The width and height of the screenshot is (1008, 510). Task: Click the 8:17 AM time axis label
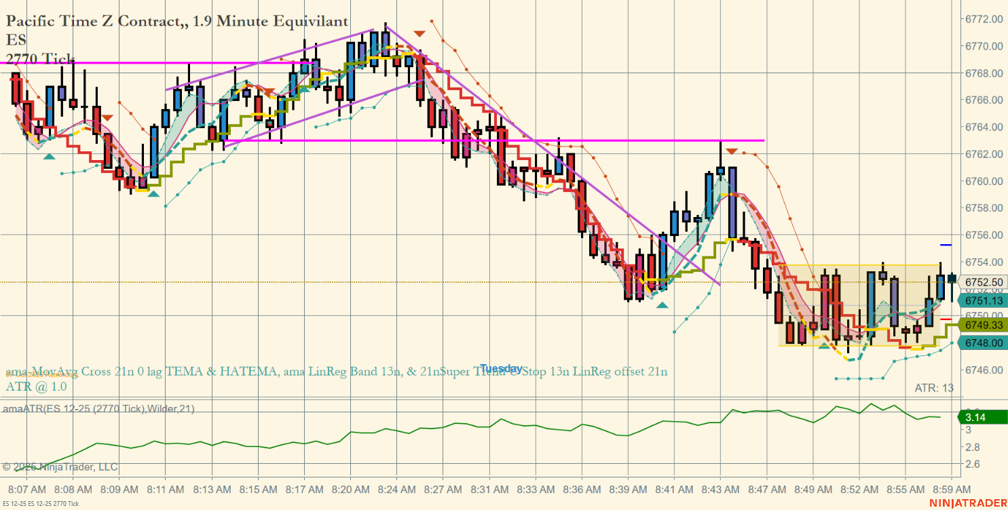coord(304,489)
